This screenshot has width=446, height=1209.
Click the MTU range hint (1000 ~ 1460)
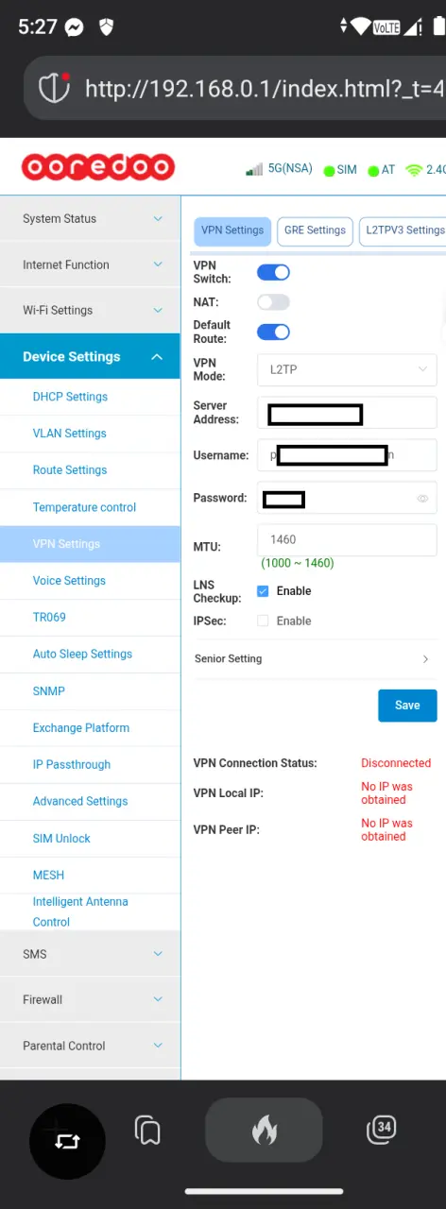(x=297, y=563)
